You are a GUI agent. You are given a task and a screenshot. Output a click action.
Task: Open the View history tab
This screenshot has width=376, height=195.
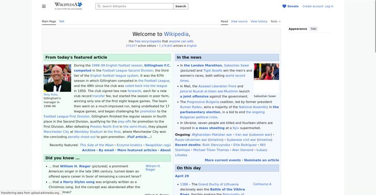click(259, 21)
